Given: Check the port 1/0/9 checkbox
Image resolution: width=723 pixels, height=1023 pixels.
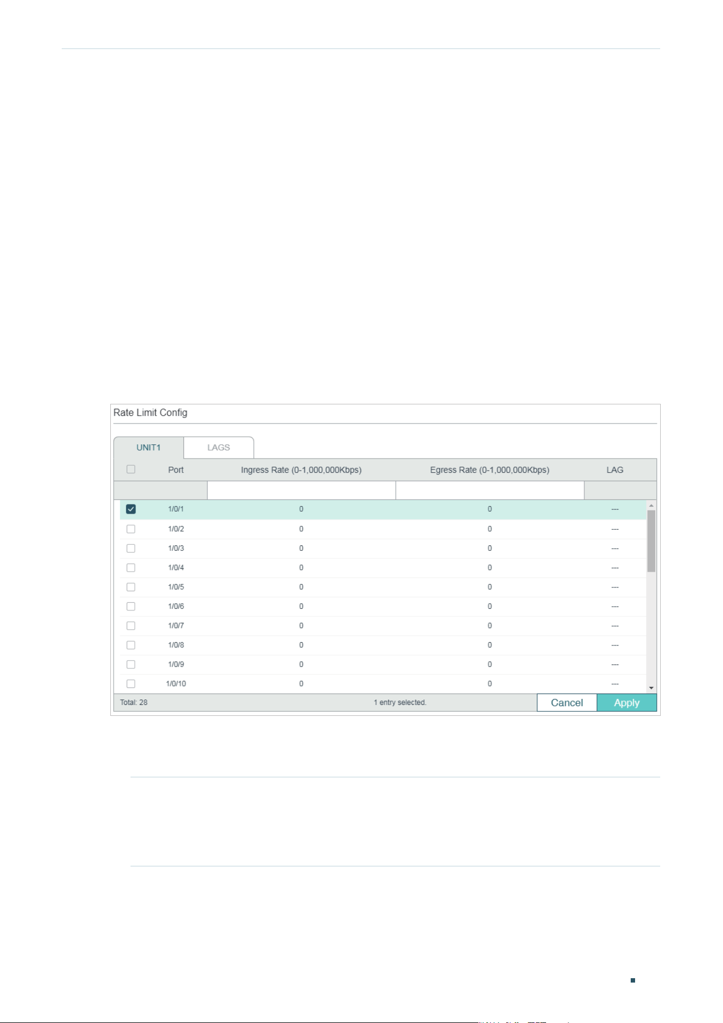Looking at the screenshot, I should [x=131, y=665].
